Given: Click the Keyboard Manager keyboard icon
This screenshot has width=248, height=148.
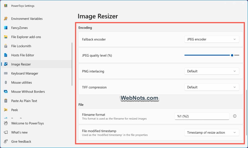Looking at the screenshot, I should [x=6, y=73].
